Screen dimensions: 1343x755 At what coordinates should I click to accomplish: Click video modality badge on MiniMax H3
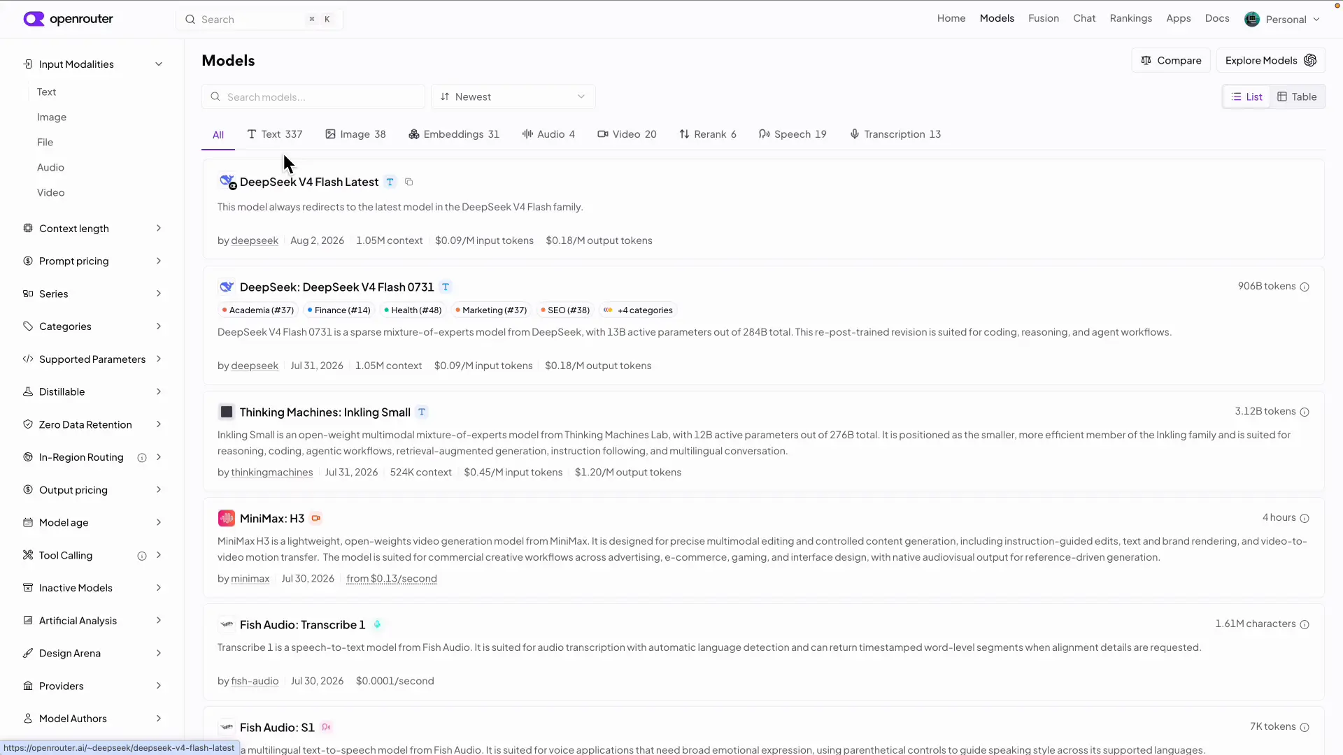(x=316, y=519)
